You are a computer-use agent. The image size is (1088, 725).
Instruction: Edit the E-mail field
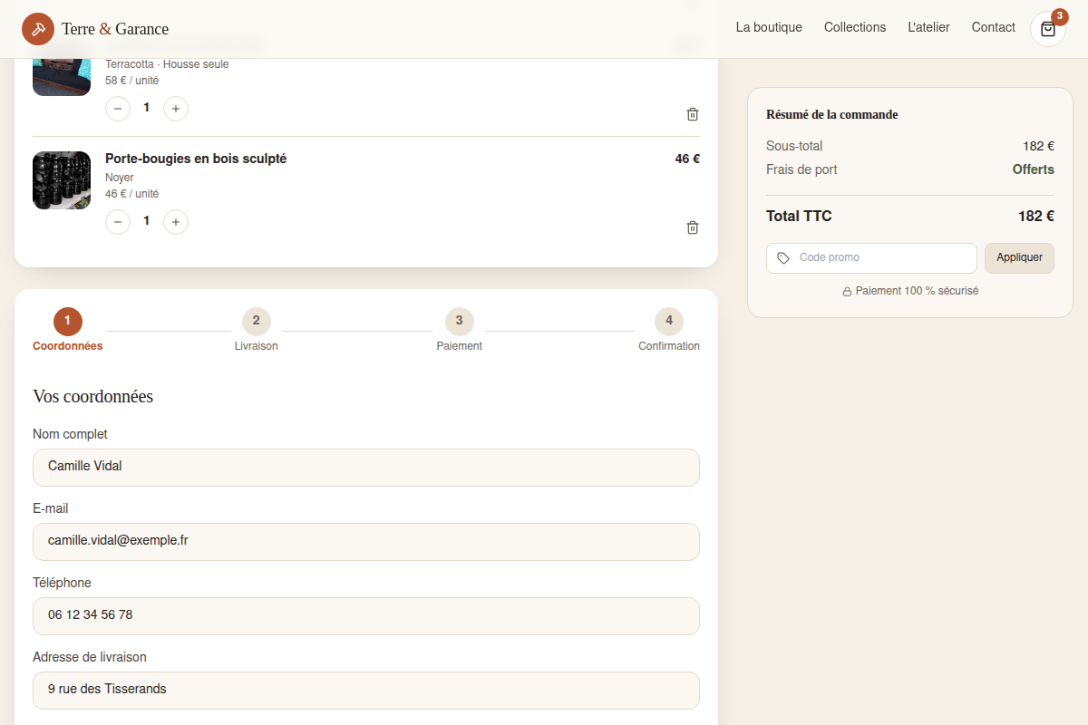(x=366, y=542)
